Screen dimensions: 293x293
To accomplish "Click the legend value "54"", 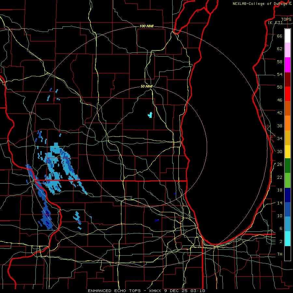I will [x=280, y=74].
